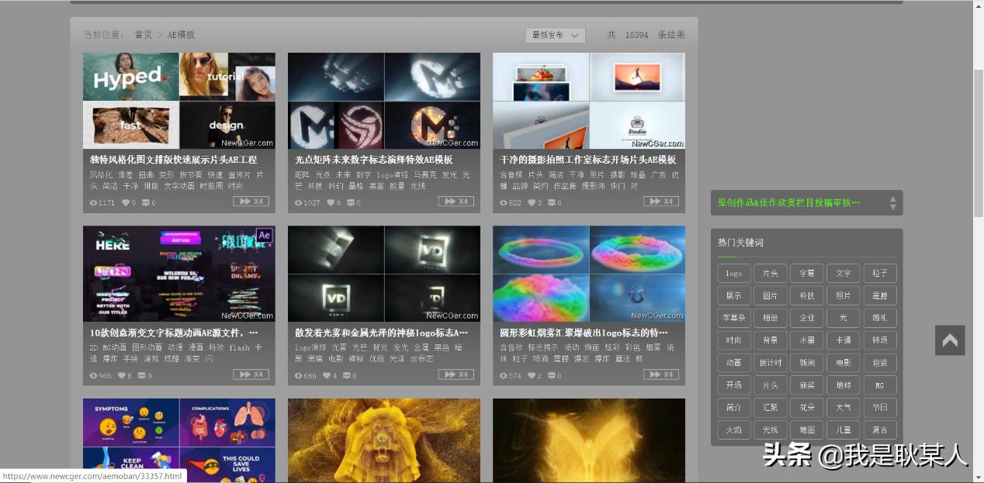Image resolution: width=984 pixels, height=483 pixels.
Task: Click the eye icon under 圆形彩虹烟雾 template
Action: (503, 375)
